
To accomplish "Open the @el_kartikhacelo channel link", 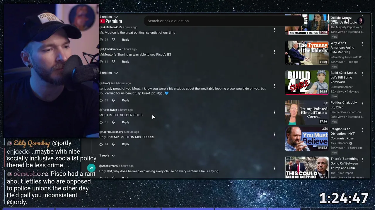I will point(110,49).
